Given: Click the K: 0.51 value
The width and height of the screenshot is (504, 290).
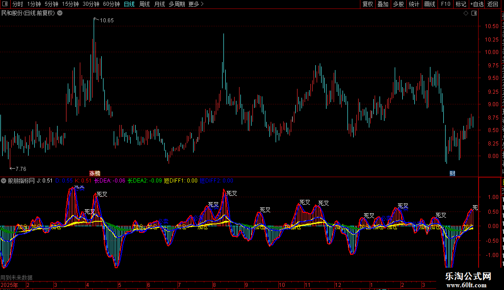Looking at the screenshot, I should [83, 181].
